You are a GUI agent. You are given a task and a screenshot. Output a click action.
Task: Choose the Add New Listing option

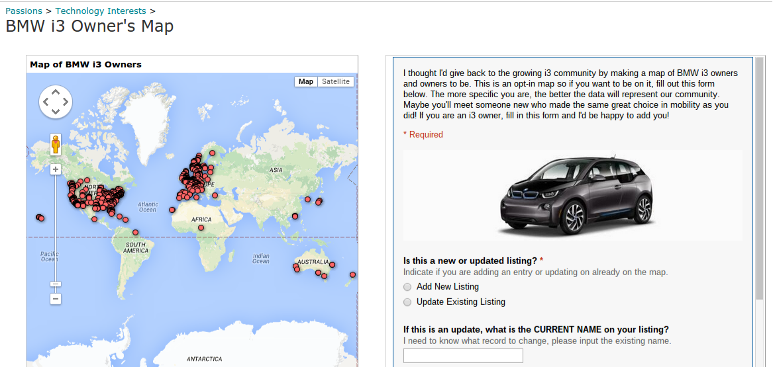[x=407, y=287]
